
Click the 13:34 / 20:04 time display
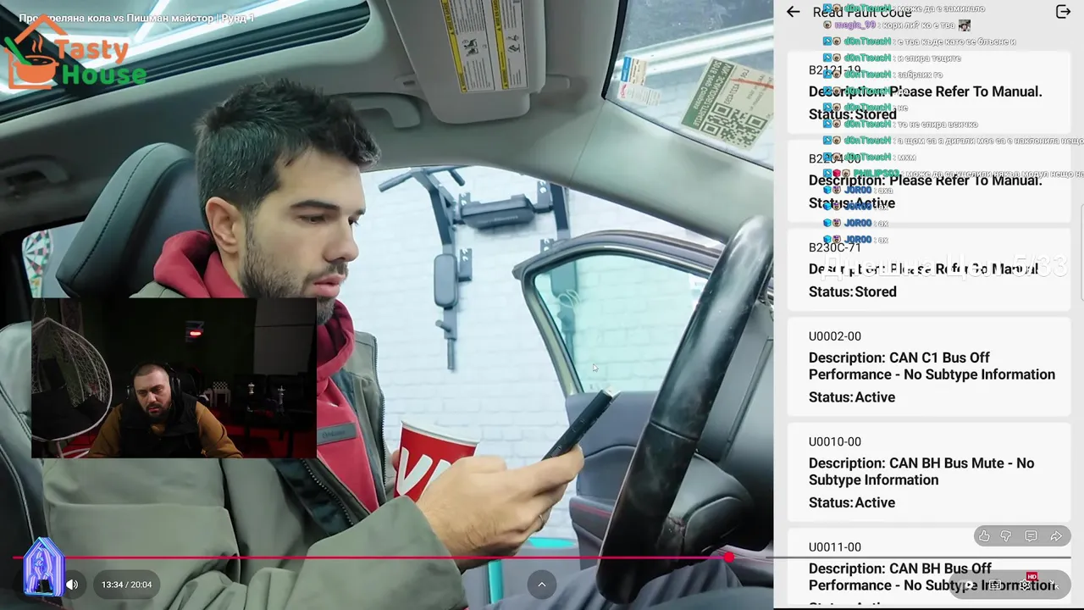(x=127, y=585)
